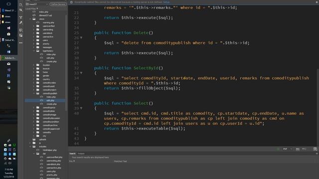Viewport: 319px width, 179px height.
Task: Open Adobe Dreamweaver taskbar item
Action: tap(8, 58)
